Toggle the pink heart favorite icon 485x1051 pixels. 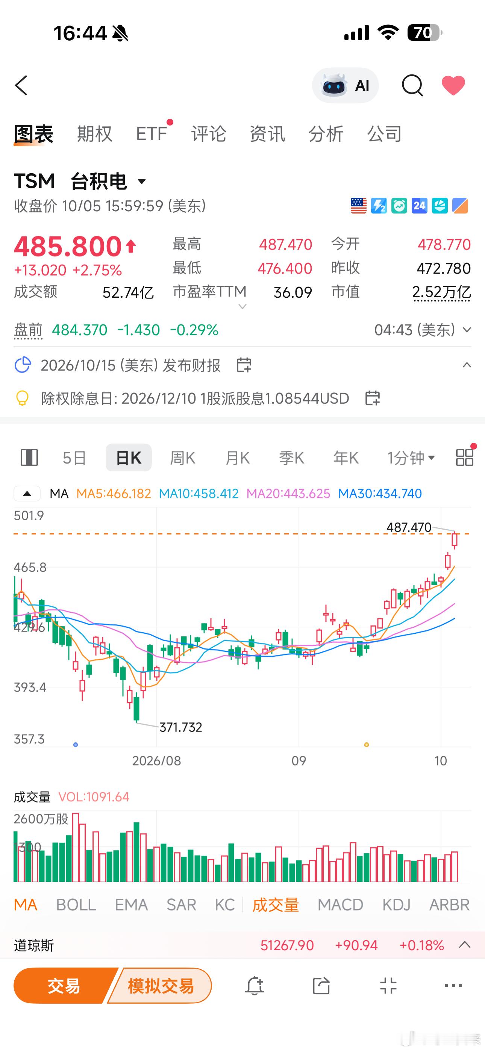click(453, 86)
